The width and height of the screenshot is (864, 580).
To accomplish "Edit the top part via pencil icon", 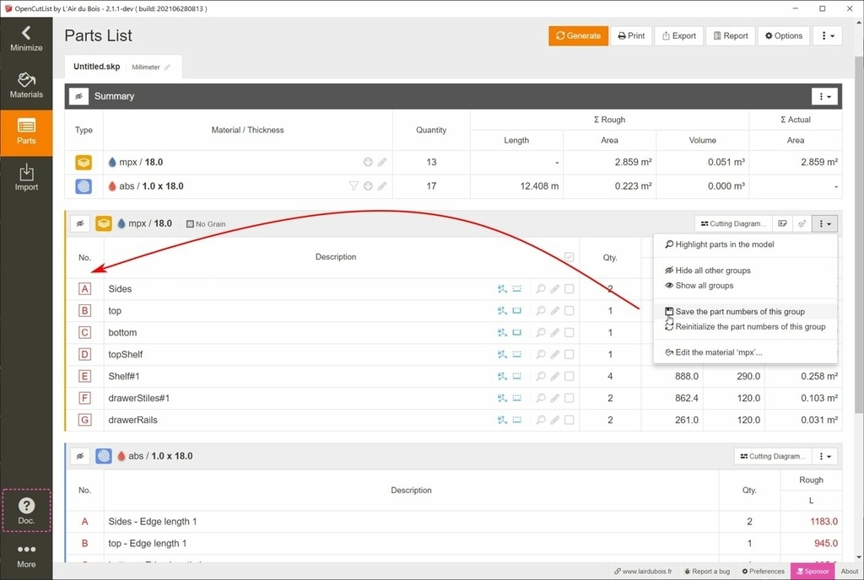I will click(x=555, y=311).
